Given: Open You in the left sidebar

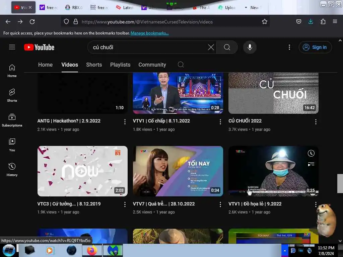Looking at the screenshot, I should [x=12, y=145].
